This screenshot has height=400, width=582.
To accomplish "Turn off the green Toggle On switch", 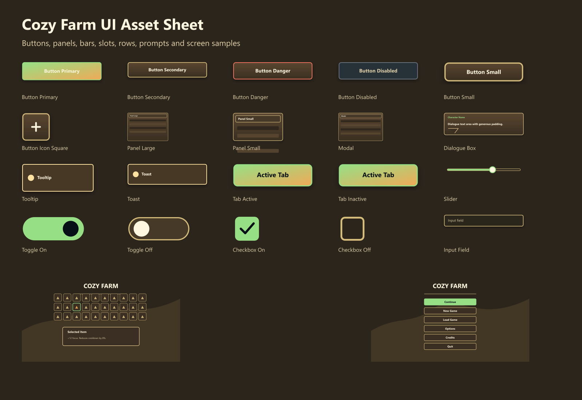I will point(53,229).
